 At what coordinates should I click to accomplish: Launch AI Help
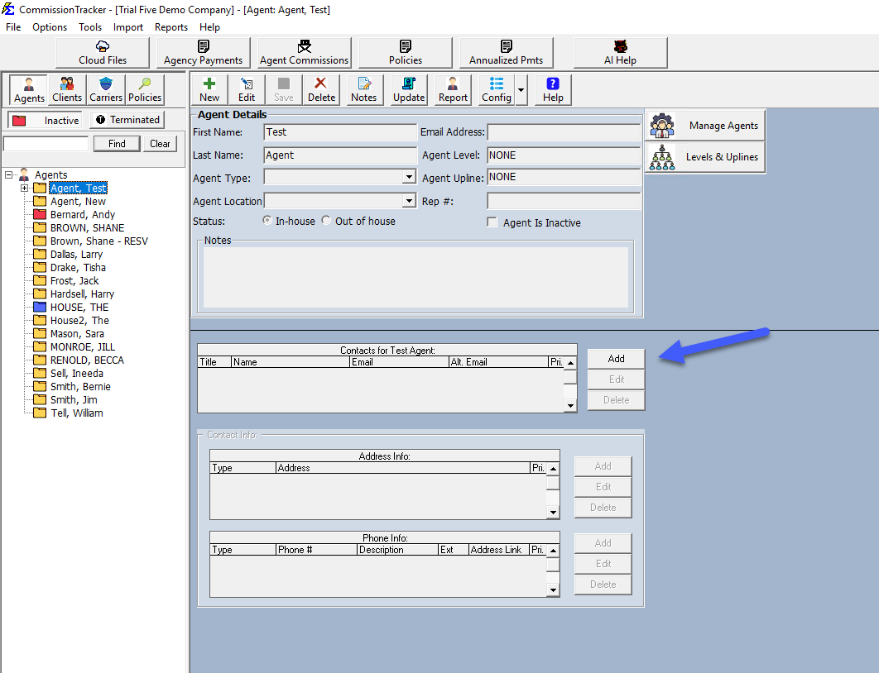coord(620,52)
